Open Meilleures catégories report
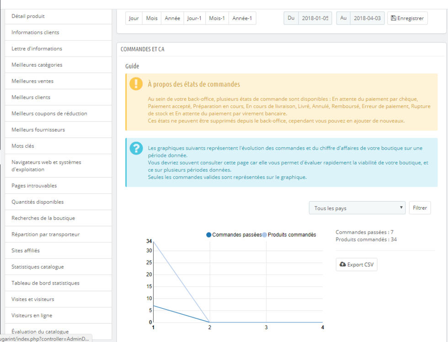Screen dimensions: 448x342 tap(59, 65)
